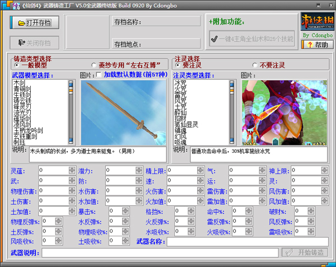Viewport: 336px width, 267px height.
Task: Click the 帮助 help button
Action: [x=316, y=45]
